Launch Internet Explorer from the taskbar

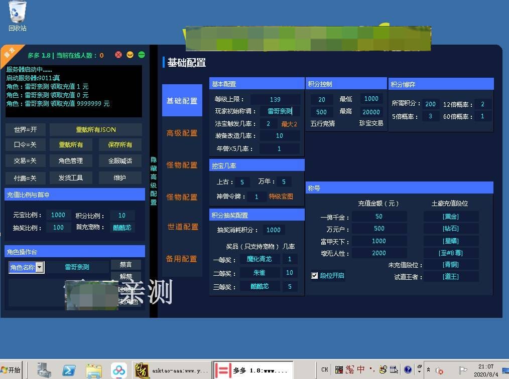[69, 370]
